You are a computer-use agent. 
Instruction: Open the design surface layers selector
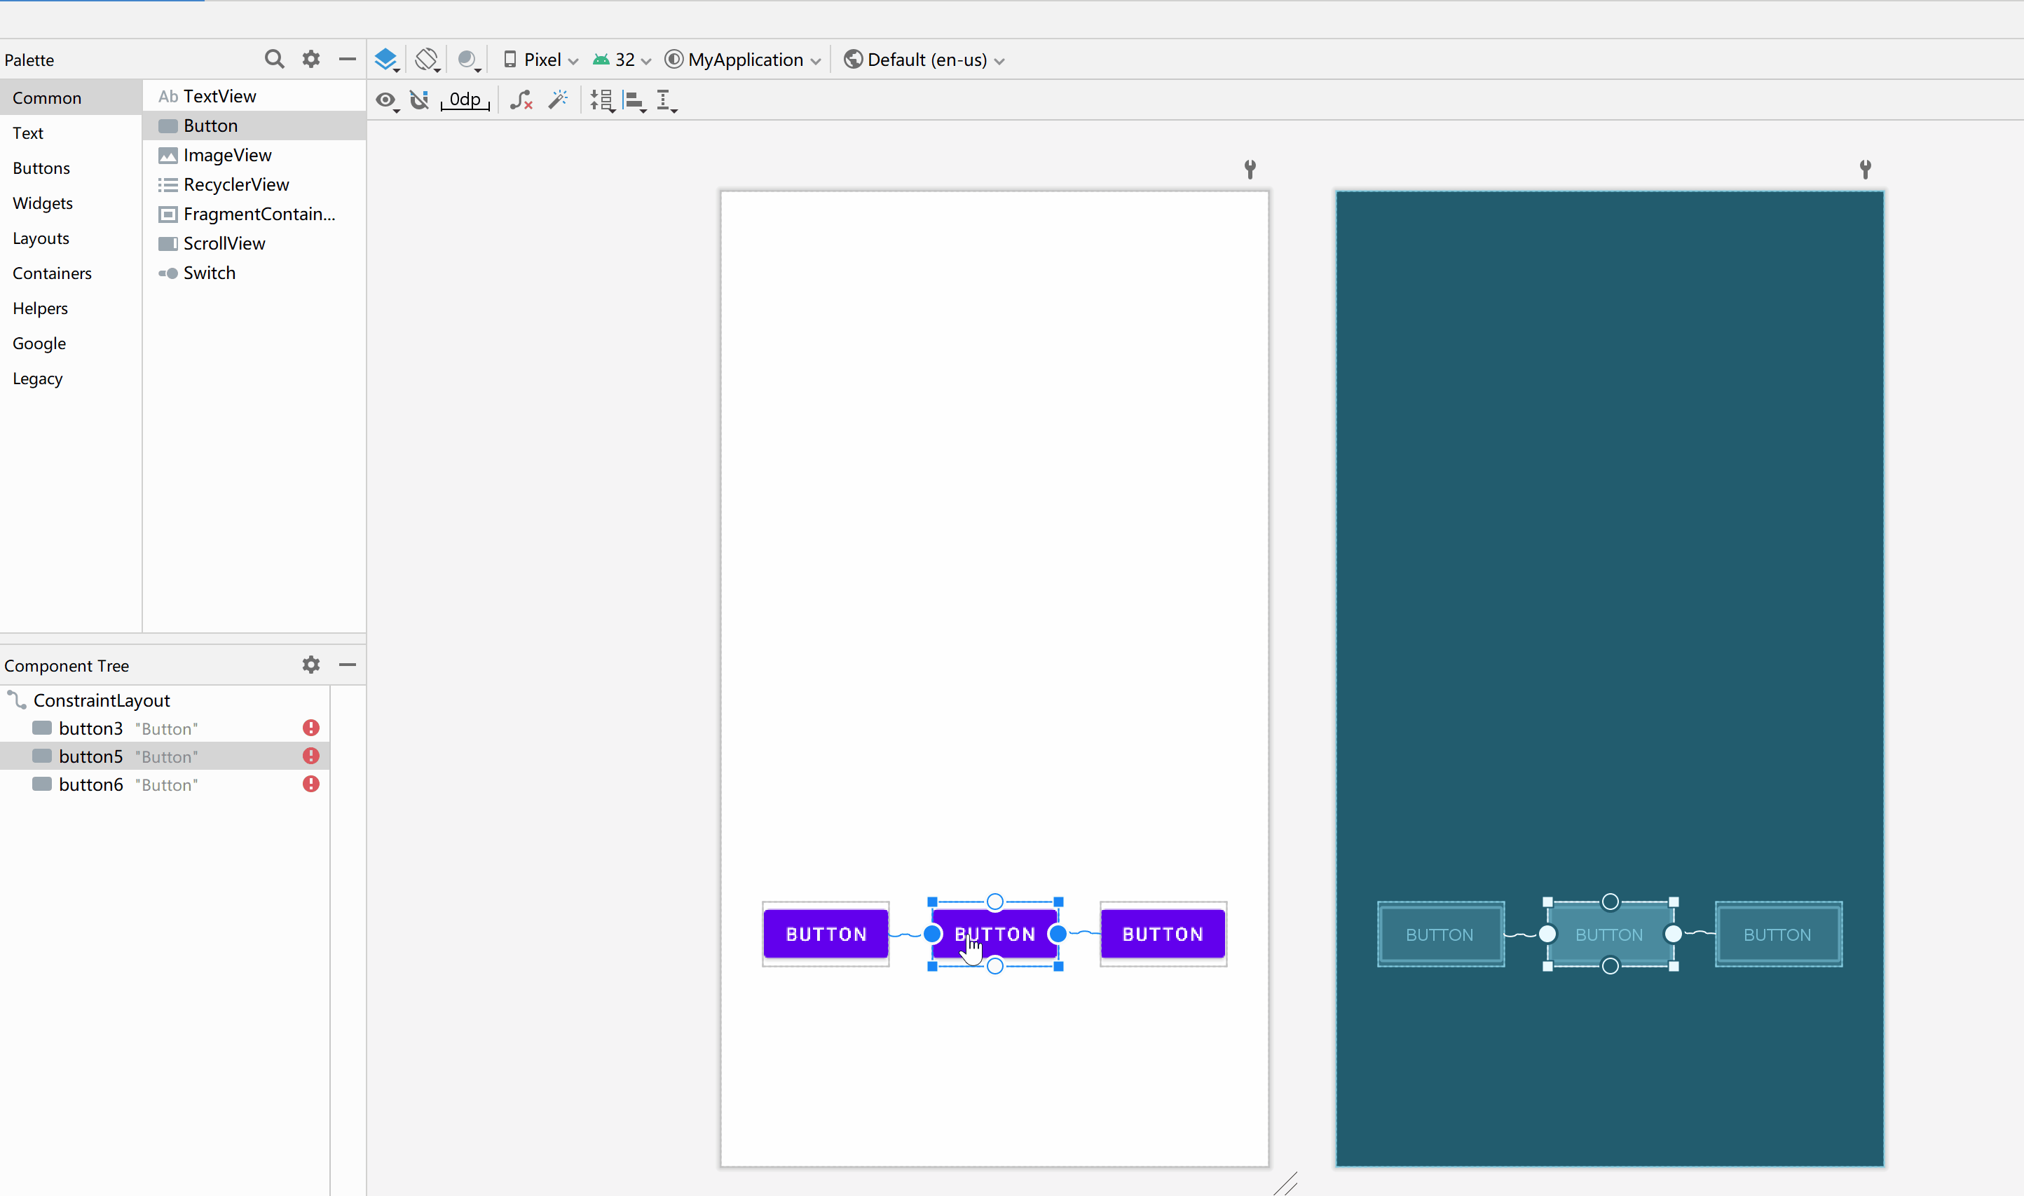click(x=387, y=60)
